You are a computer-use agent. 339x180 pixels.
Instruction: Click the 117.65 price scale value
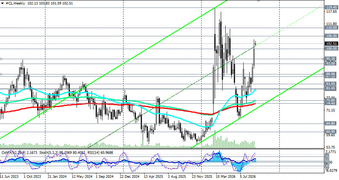click(331, 11)
